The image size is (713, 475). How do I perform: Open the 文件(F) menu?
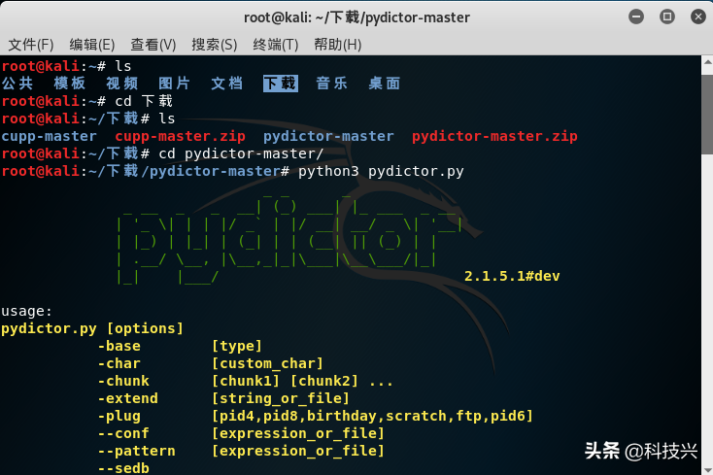pyautogui.click(x=31, y=45)
